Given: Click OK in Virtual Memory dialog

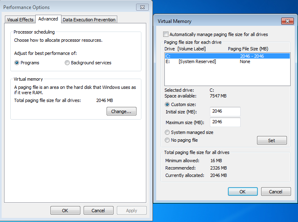Looking at the screenshot, I should [x=243, y=192].
